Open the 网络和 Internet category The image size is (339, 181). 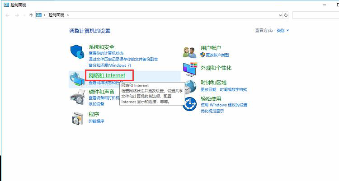(x=107, y=75)
